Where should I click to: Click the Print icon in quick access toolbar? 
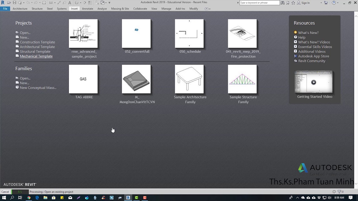pyautogui.click(x=44, y=3)
